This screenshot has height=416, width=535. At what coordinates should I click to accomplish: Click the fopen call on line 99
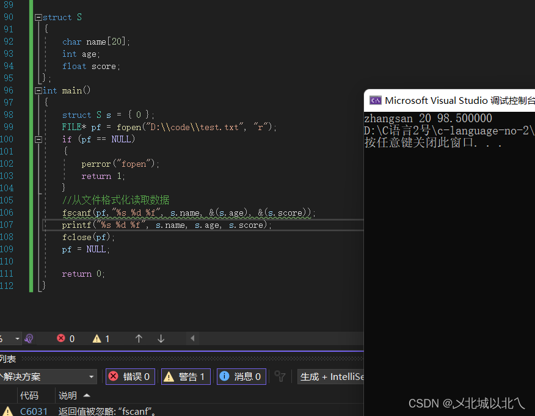point(196,127)
